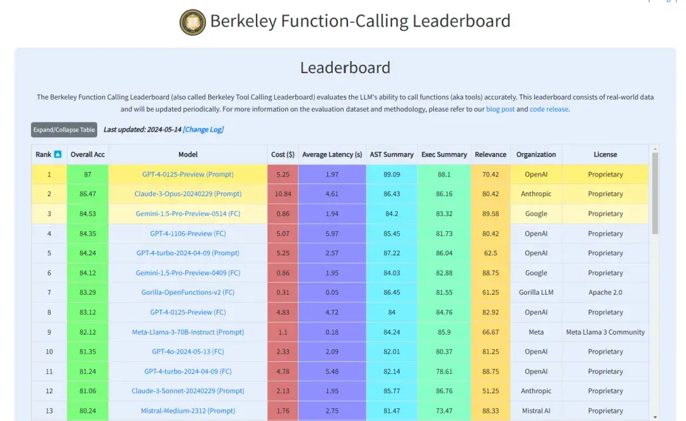Open Claude-3-Opus-20240229 (Prompt) model link

click(188, 194)
